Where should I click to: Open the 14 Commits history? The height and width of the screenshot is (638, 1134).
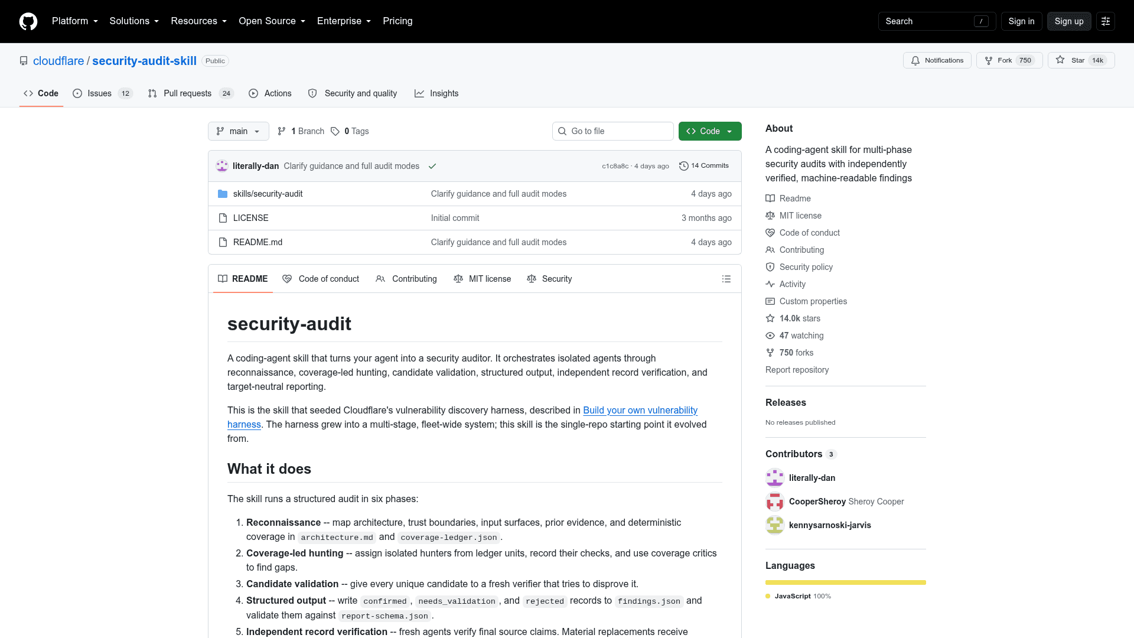point(704,166)
